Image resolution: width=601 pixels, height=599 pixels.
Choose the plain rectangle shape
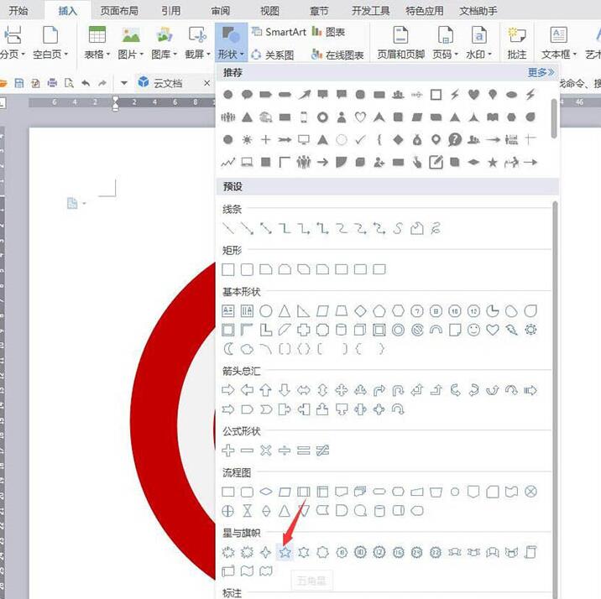[228, 269]
